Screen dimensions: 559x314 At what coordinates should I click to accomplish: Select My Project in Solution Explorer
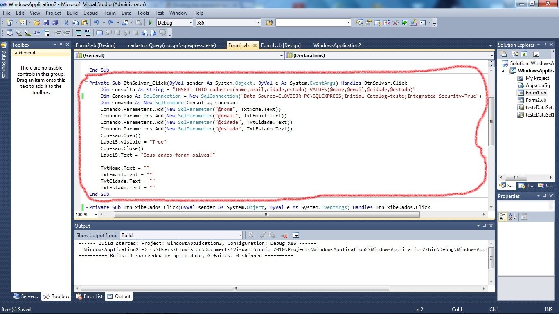(537, 78)
